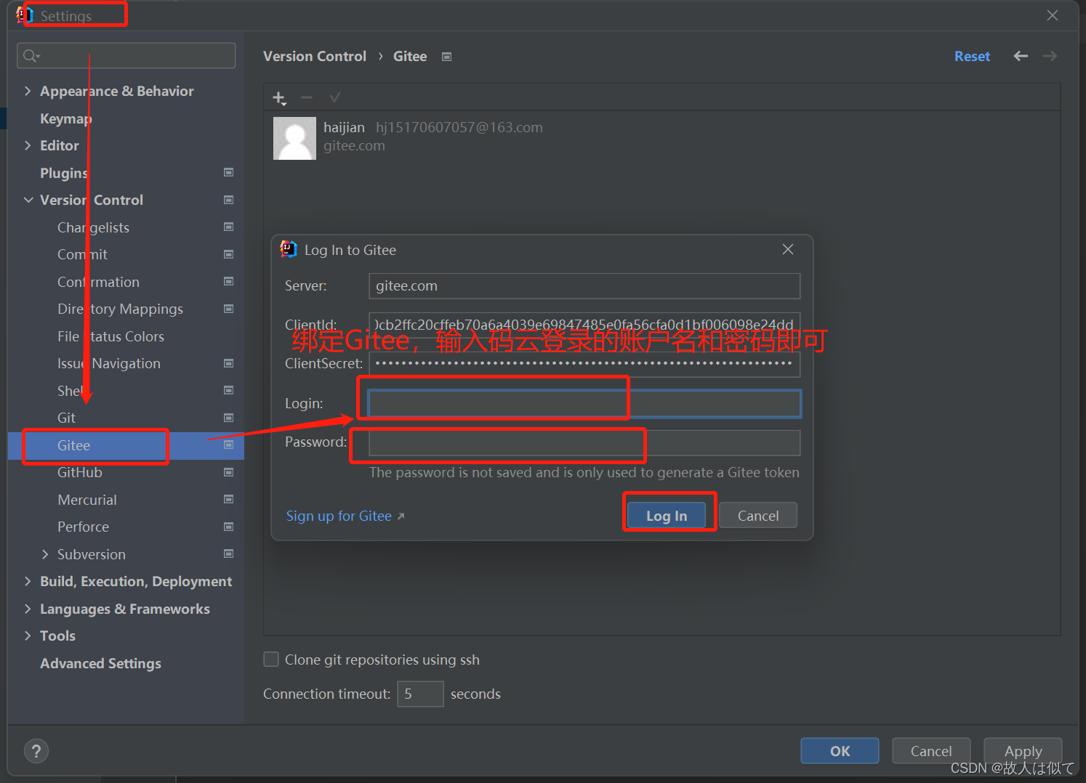Click the settings search box

point(126,56)
